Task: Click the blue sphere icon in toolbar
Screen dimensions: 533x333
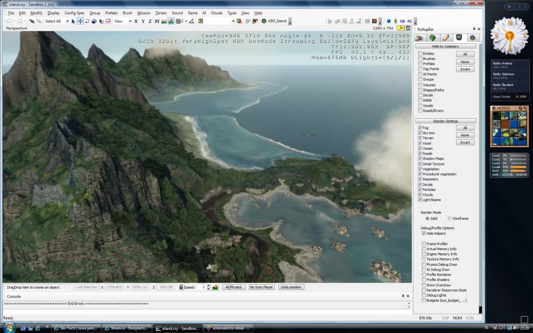Action: (x=389, y=21)
